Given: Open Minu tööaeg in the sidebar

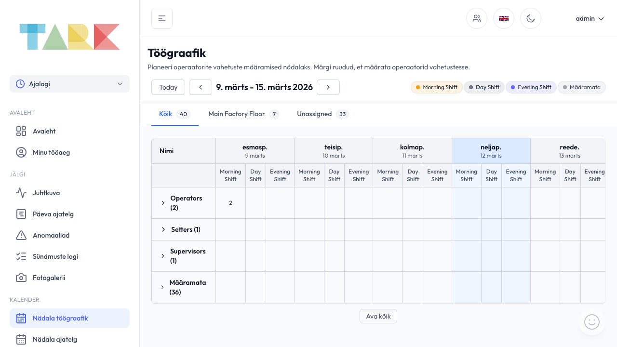Looking at the screenshot, I should pos(69,152).
